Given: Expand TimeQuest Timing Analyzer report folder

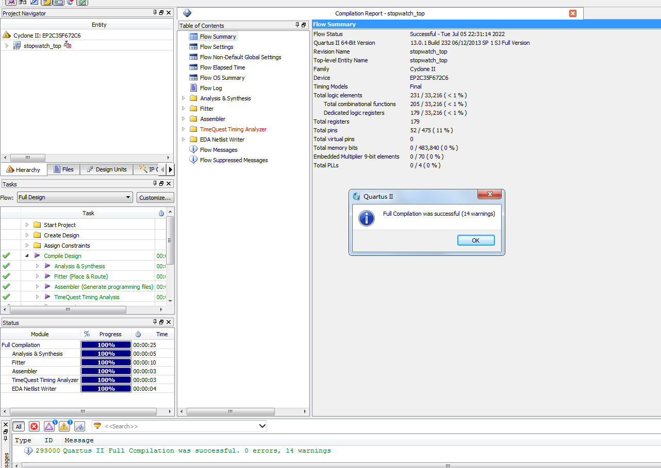Looking at the screenshot, I should pos(183,129).
